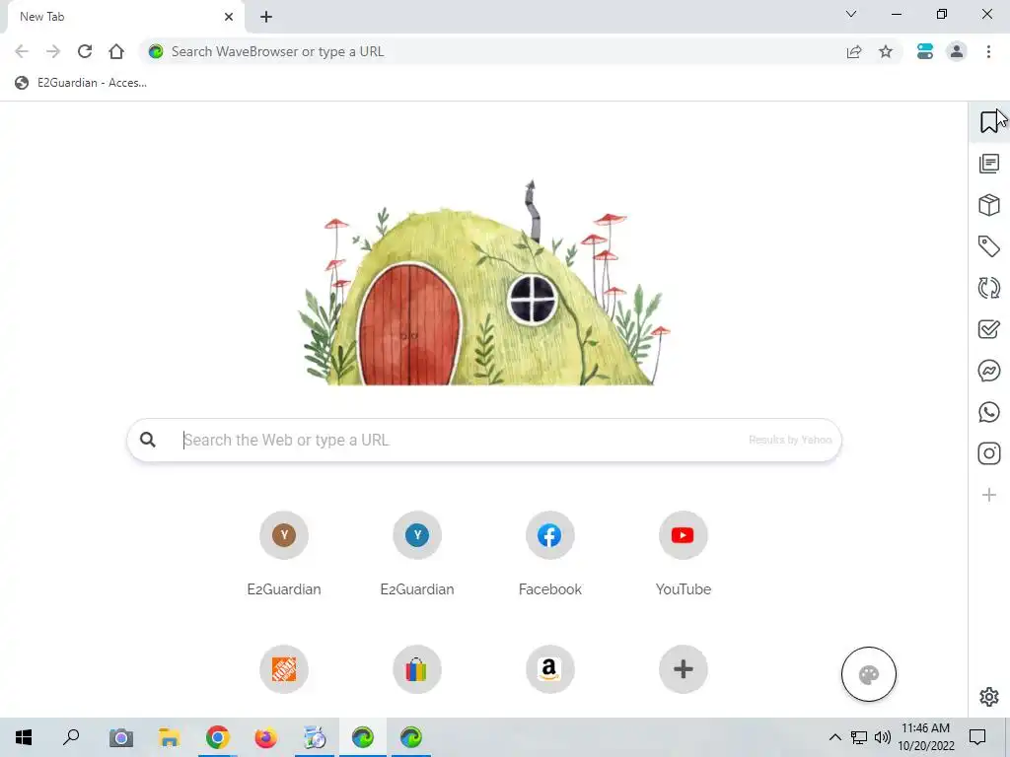Open the package box sidebar icon
Screen dimensions: 1010x757
(988, 205)
